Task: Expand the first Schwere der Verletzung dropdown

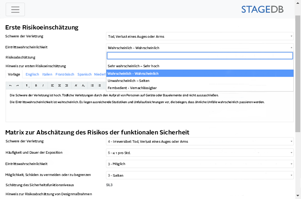Action: (x=200, y=37)
